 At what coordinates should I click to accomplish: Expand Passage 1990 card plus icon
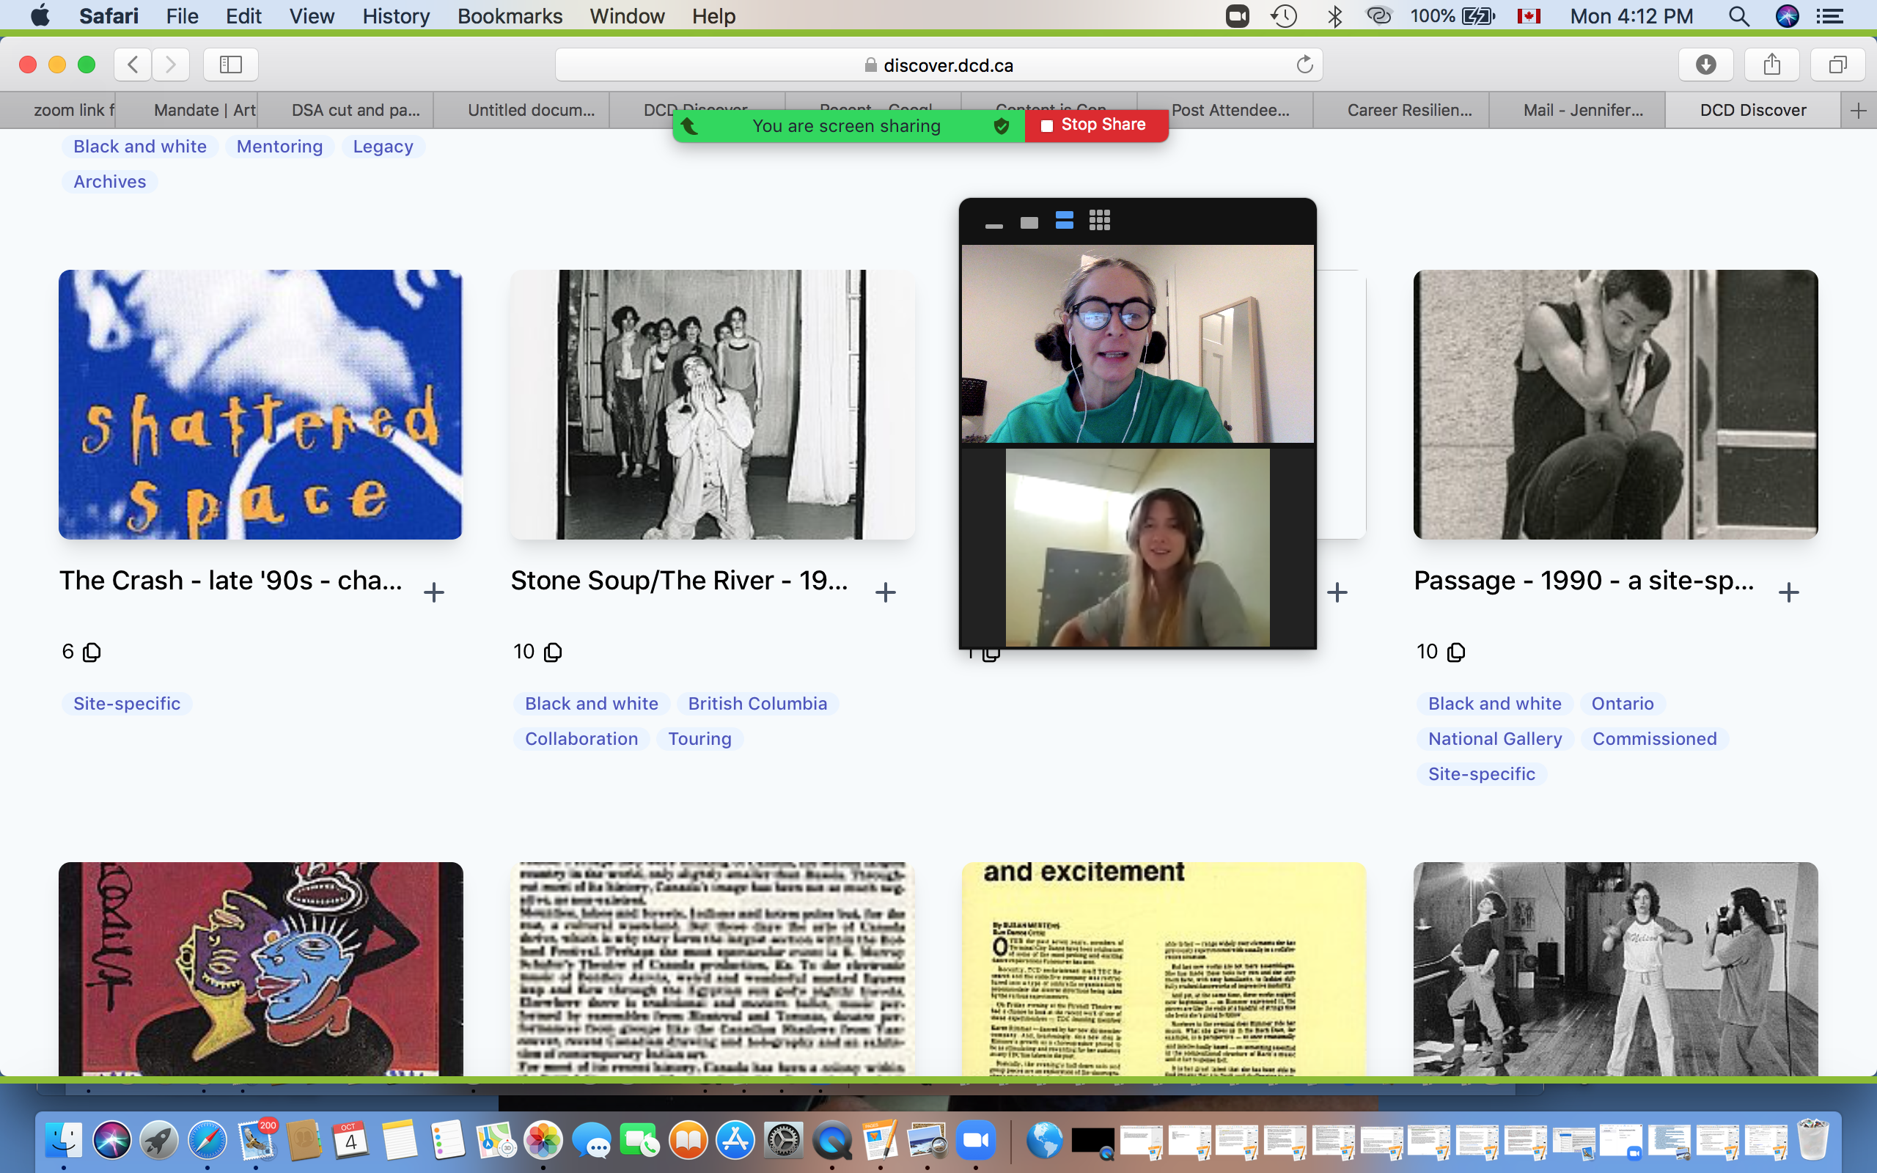(1788, 592)
